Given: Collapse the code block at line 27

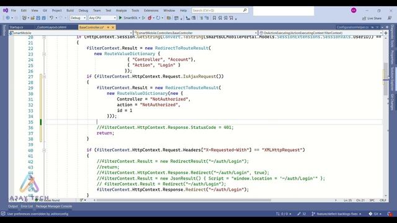Looking at the screenshot, I should coord(44,76).
